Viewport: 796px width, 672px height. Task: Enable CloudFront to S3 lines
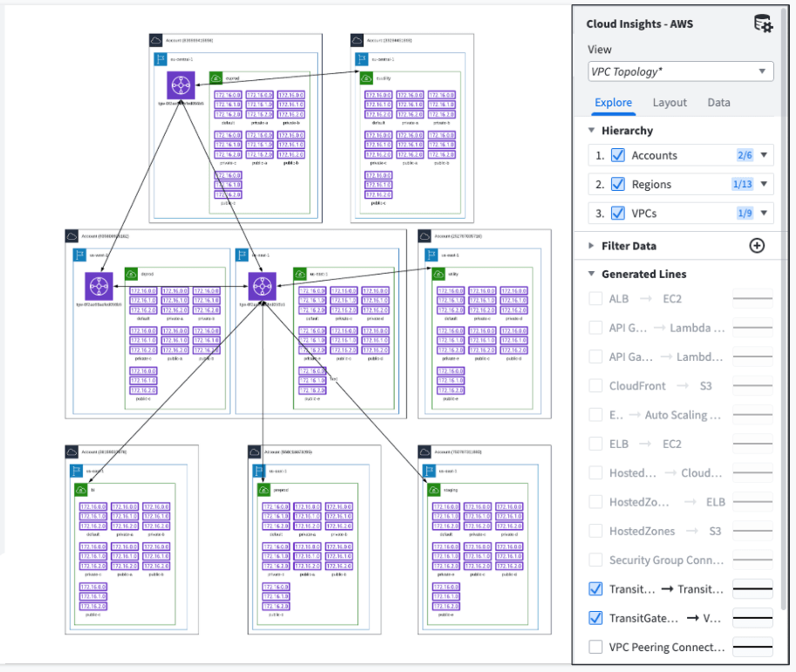coord(595,386)
